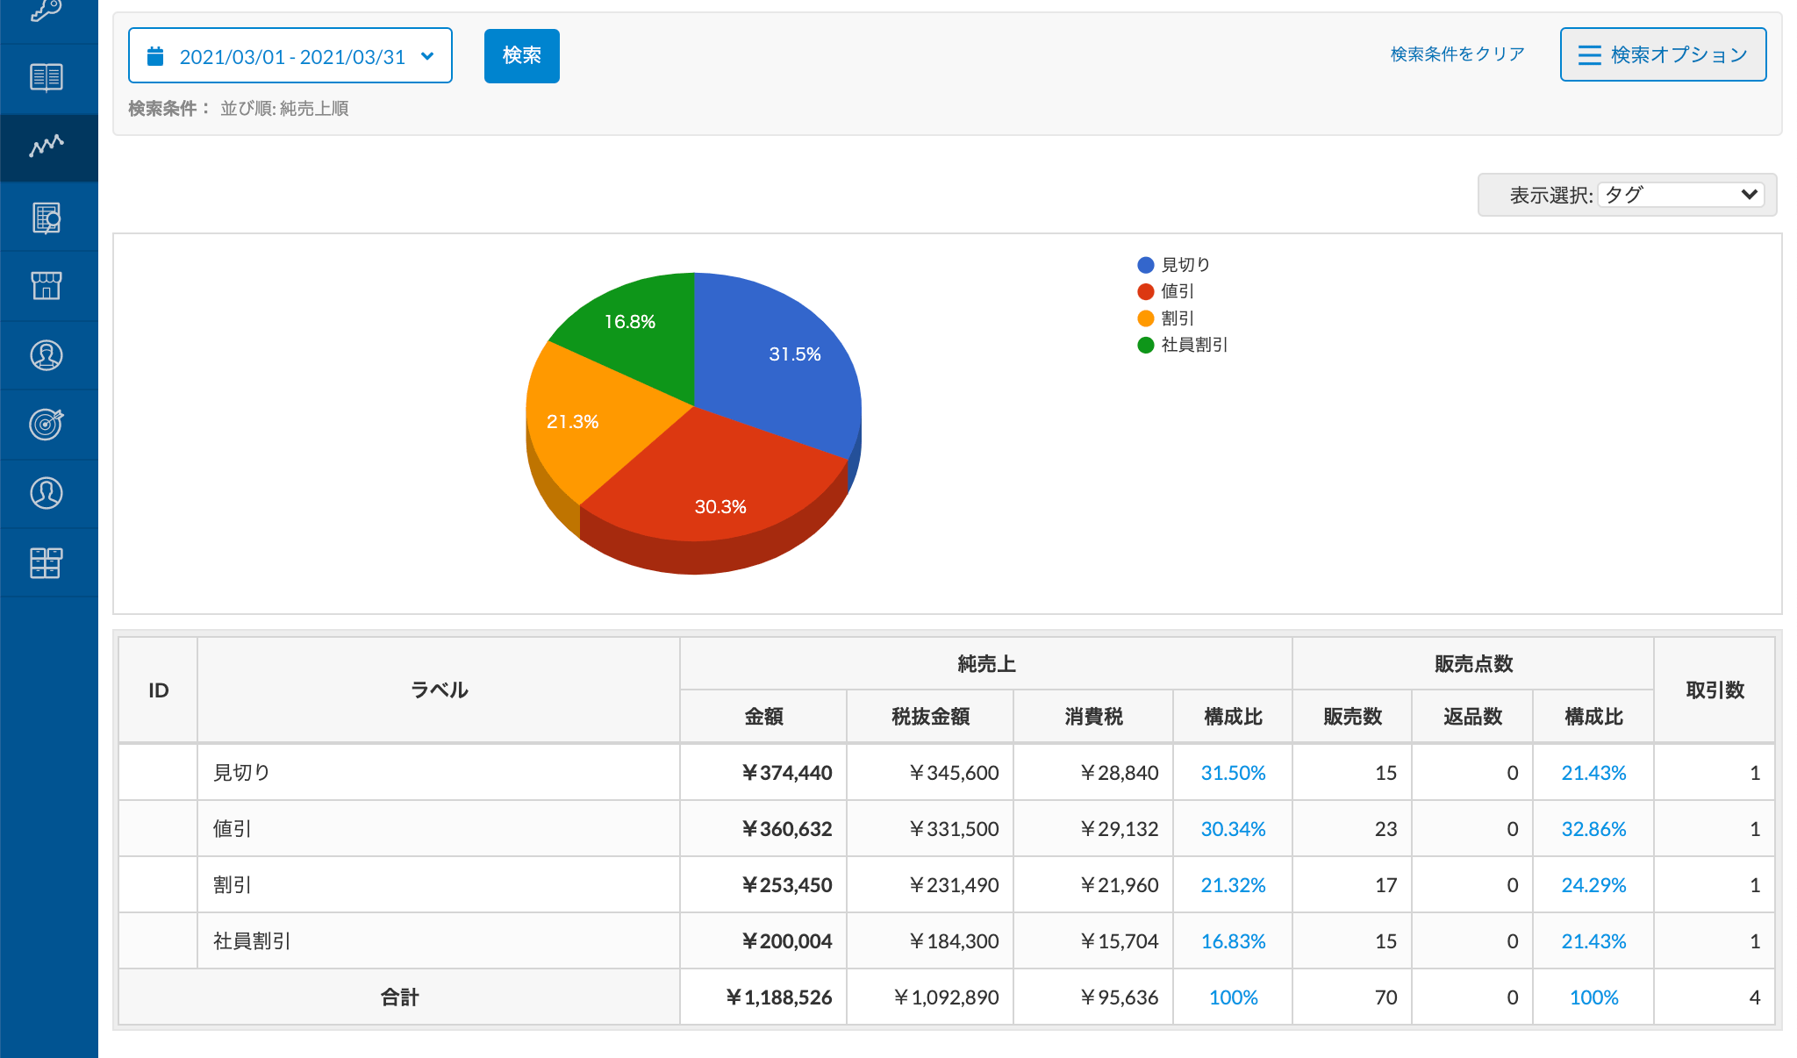Open the receipt search sidebar icon

[46, 218]
